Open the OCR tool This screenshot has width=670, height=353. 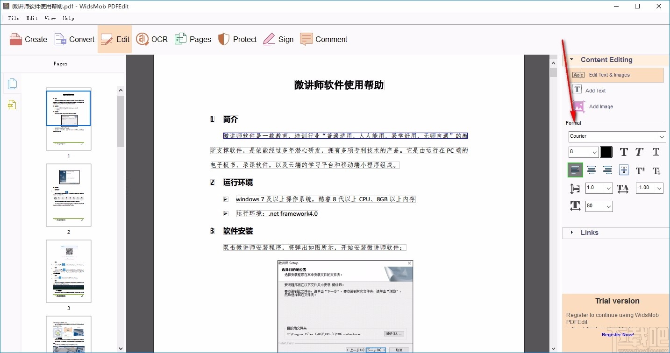tap(151, 39)
